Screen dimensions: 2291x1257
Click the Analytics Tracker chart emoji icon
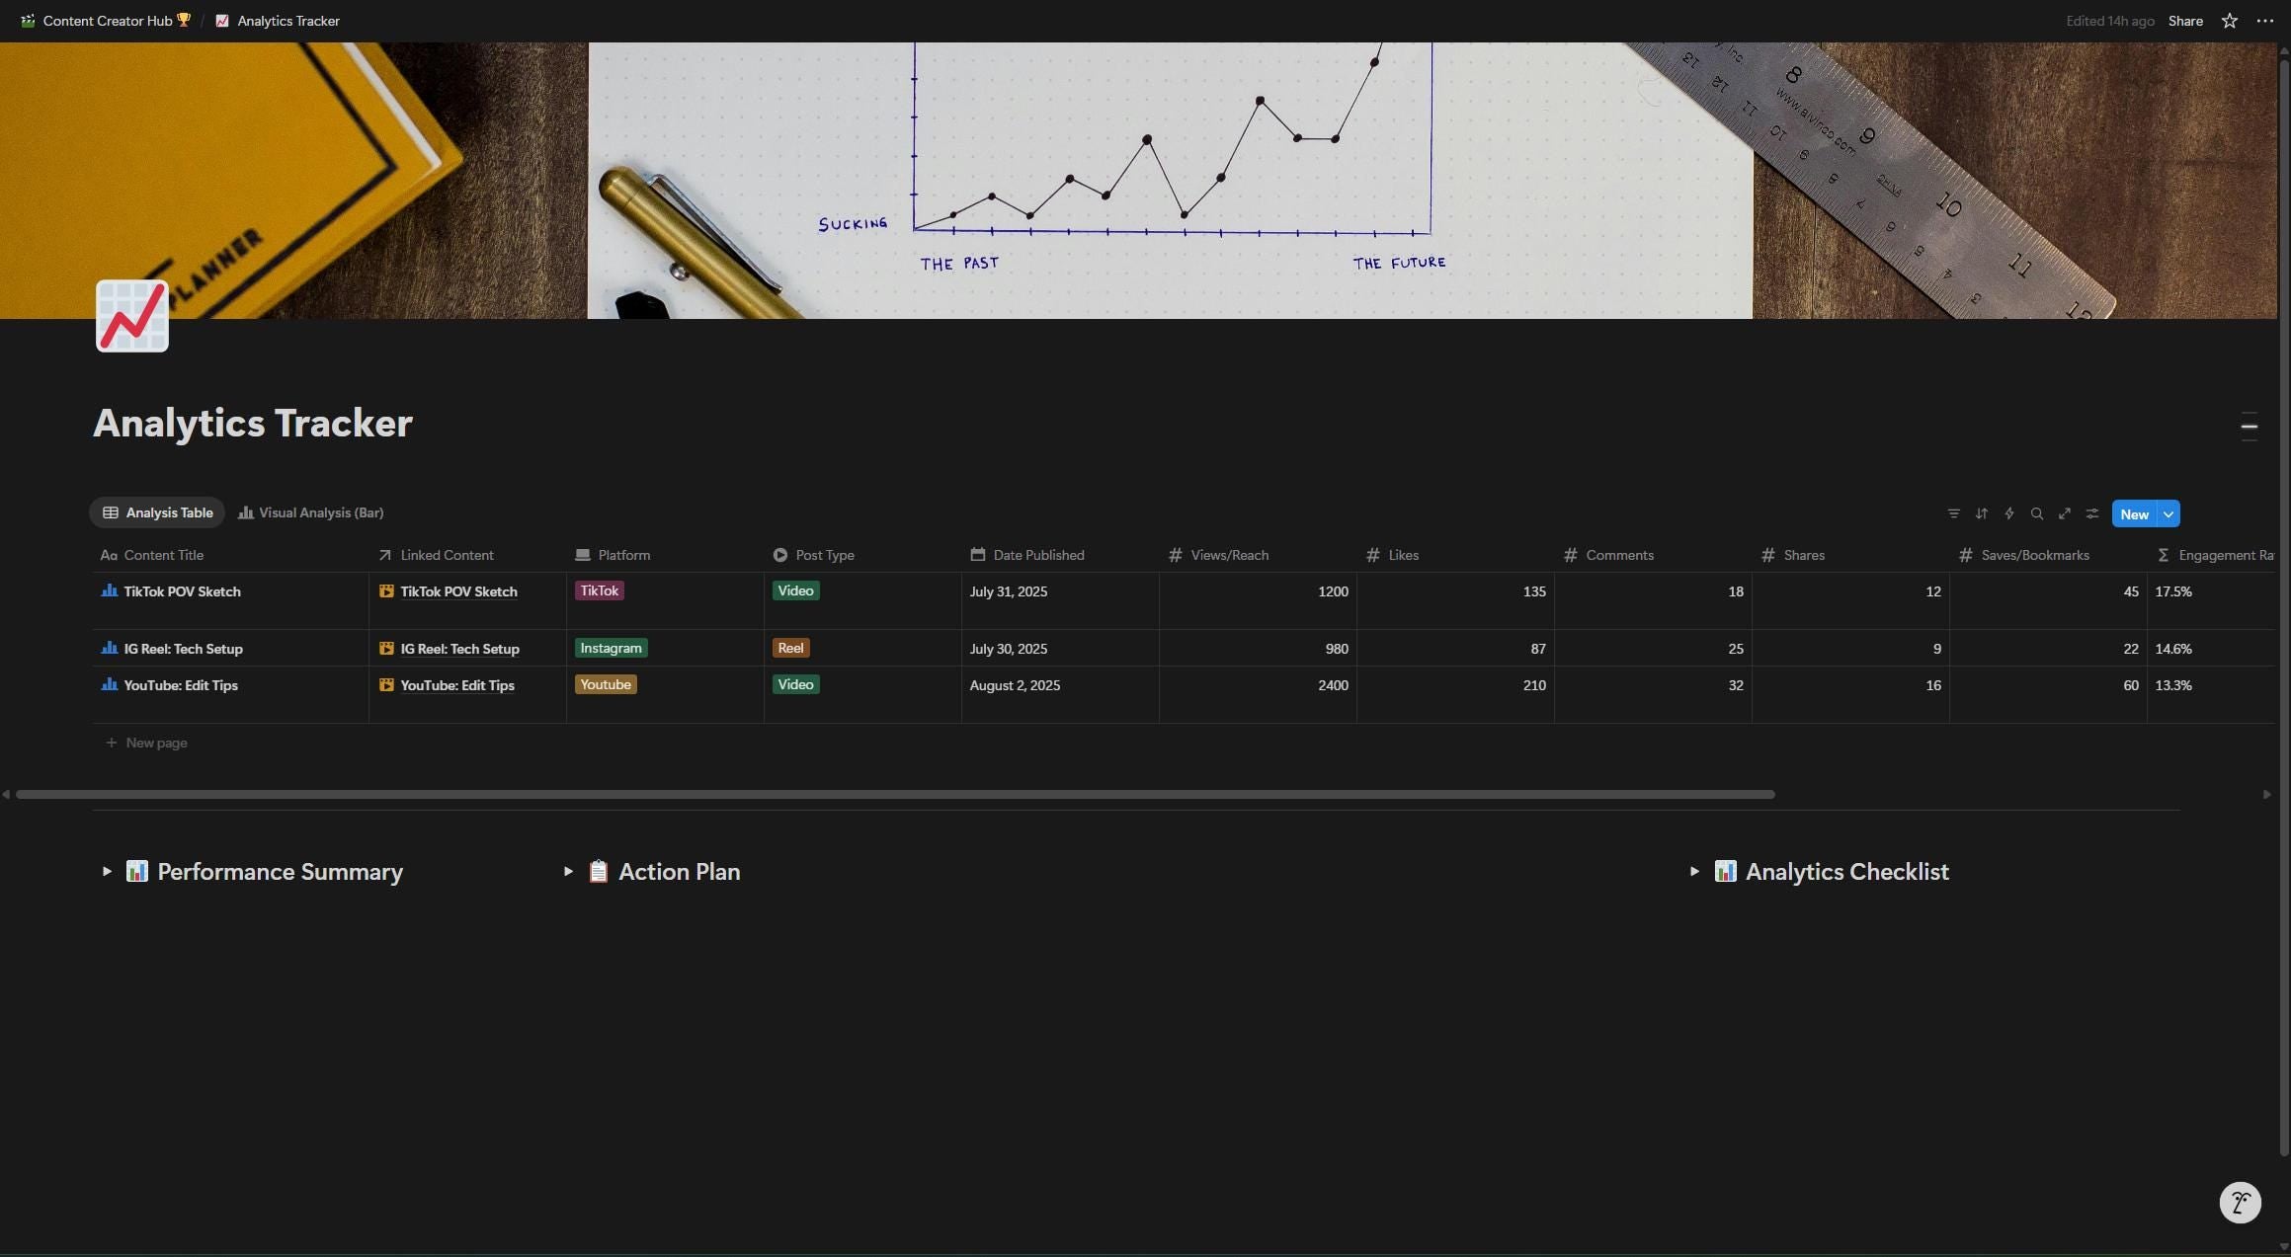131,315
